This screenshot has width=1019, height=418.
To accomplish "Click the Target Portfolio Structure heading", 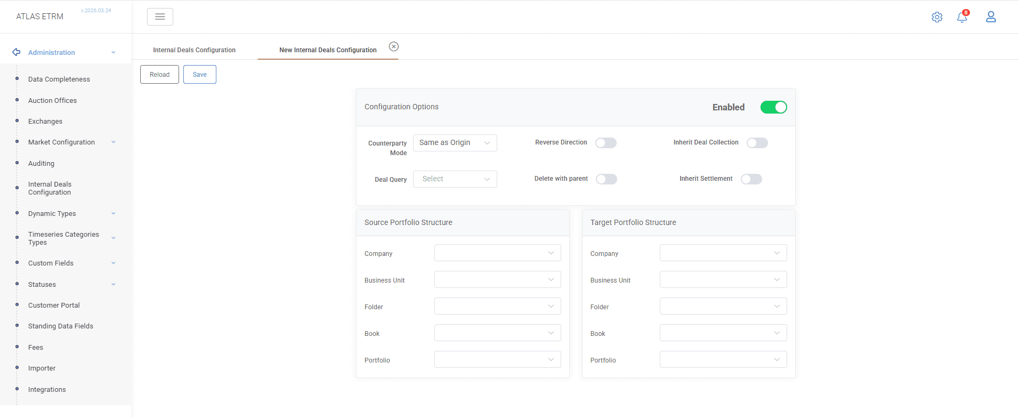I will (633, 222).
